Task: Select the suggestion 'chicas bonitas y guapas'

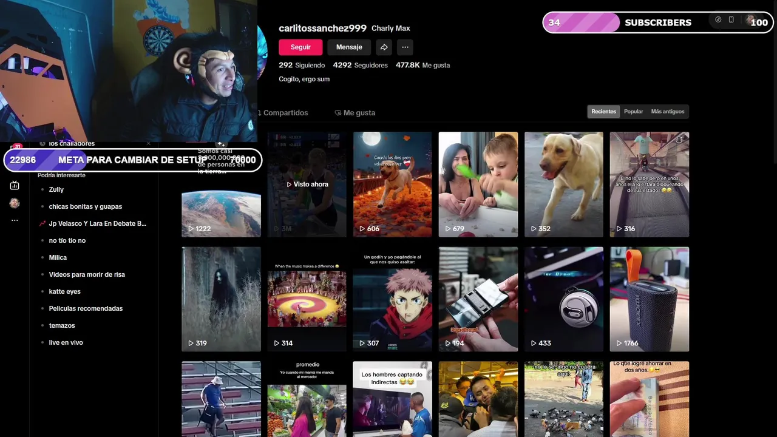Action: tap(85, 206)
